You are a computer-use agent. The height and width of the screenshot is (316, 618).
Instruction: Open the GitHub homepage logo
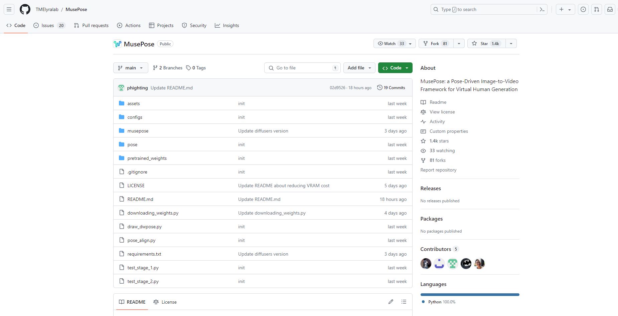tap(25, 9)
